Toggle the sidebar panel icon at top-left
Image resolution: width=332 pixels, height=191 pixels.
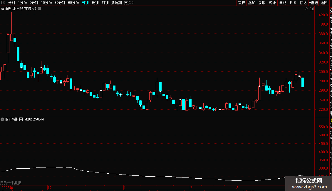(x=3, y=3)
